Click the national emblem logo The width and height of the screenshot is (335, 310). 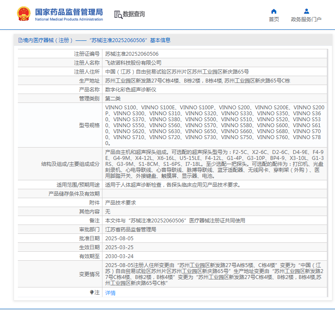[x=24, y=14]
